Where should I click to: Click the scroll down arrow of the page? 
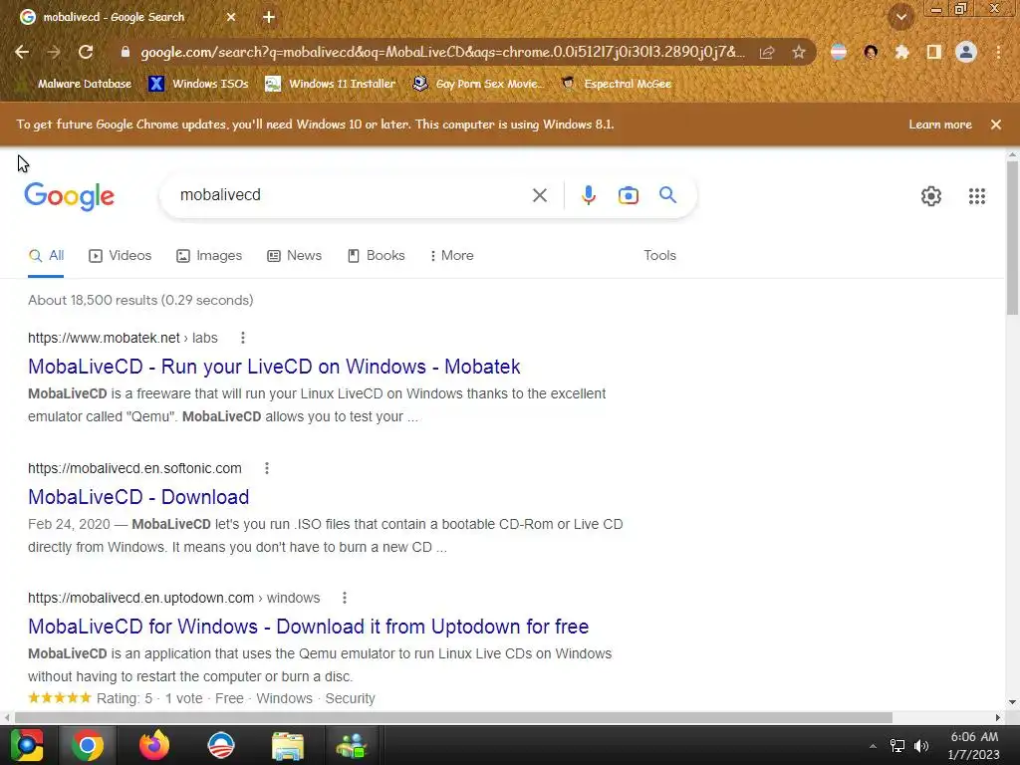1012,702
